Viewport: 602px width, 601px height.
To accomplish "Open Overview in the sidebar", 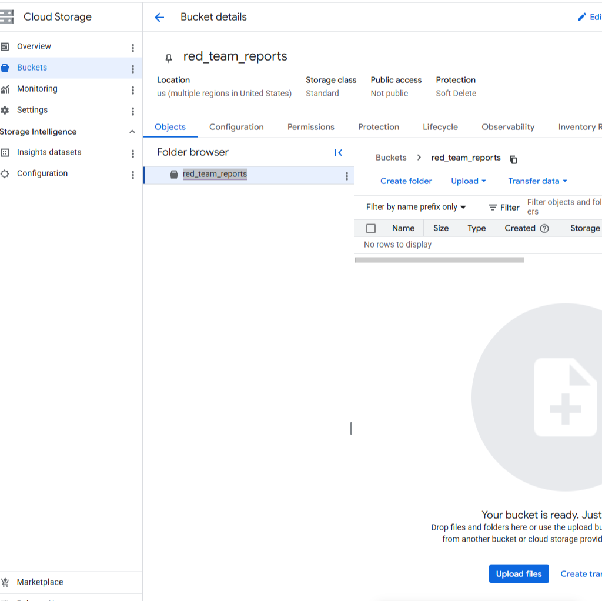I will click(34, 46).
